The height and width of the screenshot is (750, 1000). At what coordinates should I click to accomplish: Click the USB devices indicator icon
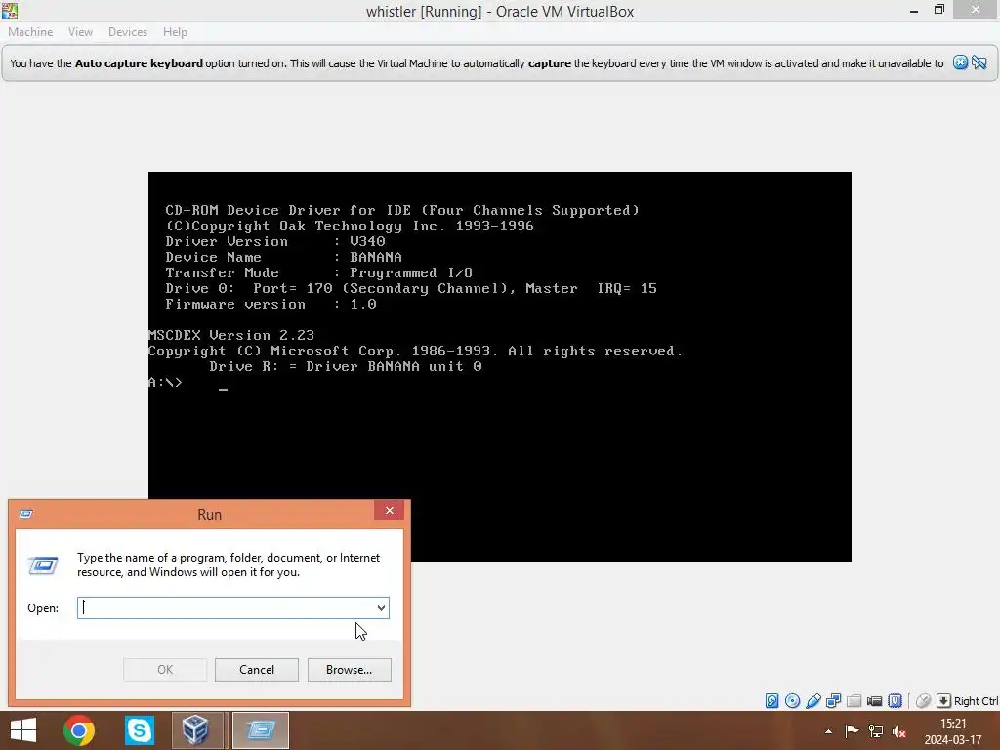click(x=813, y=701)
